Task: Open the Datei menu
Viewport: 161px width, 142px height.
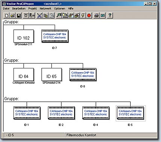Action: click(6, 9)
